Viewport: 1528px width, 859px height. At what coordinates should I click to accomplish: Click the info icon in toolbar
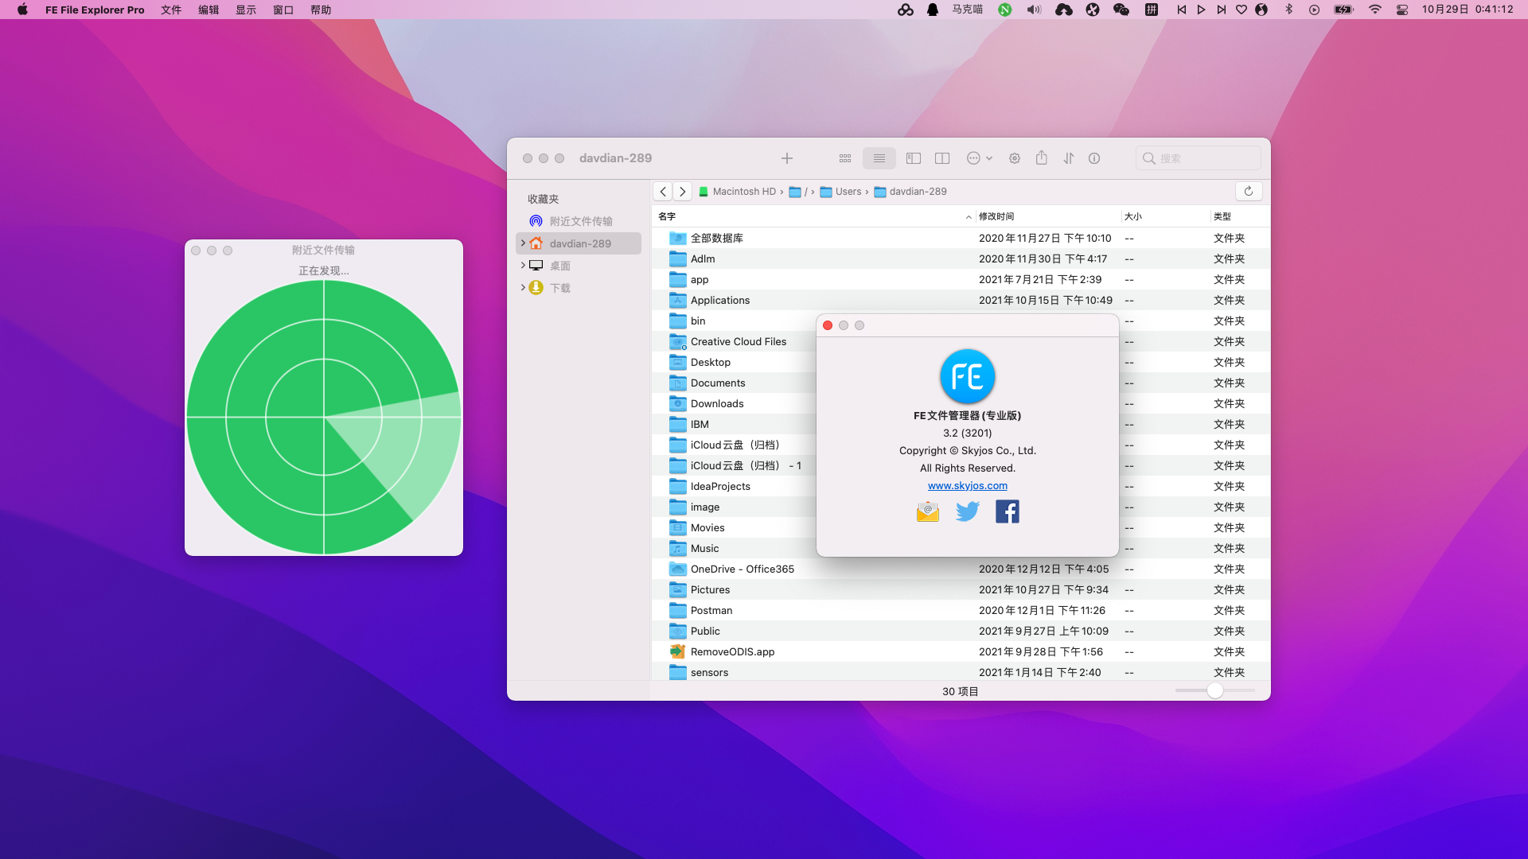point(1094,158)
